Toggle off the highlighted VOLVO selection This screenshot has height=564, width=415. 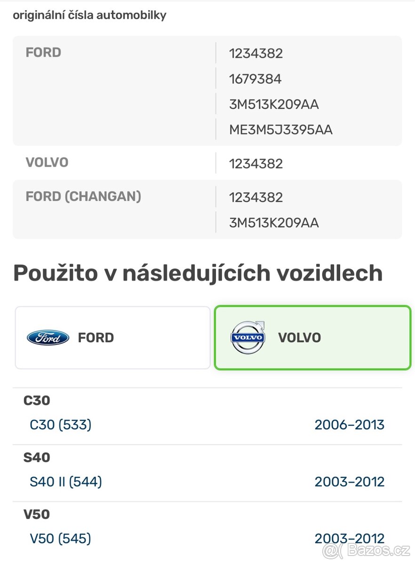coord(312,337)
